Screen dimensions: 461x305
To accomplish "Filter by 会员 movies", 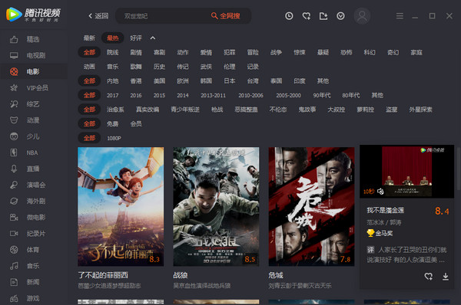I will [x=136, y=123].
